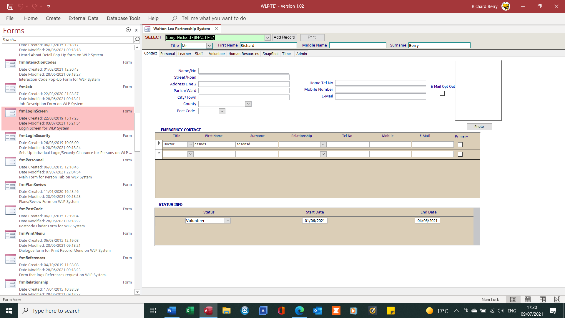Select frmLoginScreen in Forms list

click(68, 119)
